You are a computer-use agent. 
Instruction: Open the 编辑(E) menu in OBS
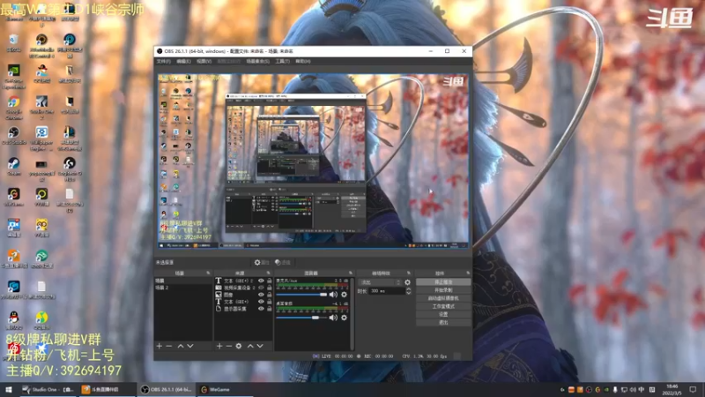click(x=183, y=61)
